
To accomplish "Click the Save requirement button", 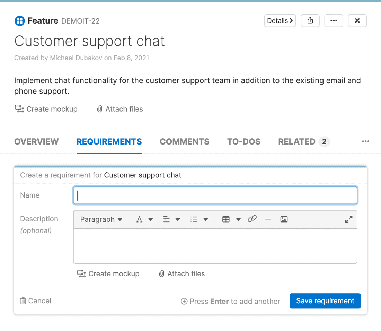I will [325, 301].
